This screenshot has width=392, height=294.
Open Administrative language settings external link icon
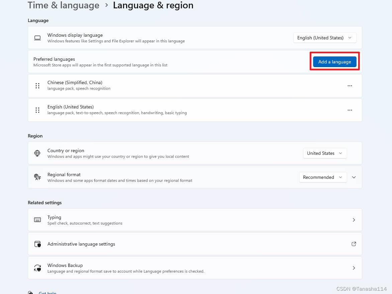point(354,244)
